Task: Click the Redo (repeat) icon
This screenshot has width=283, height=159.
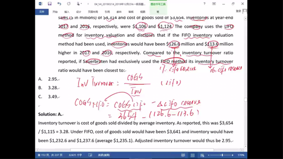Action: (x=69, y=4)
